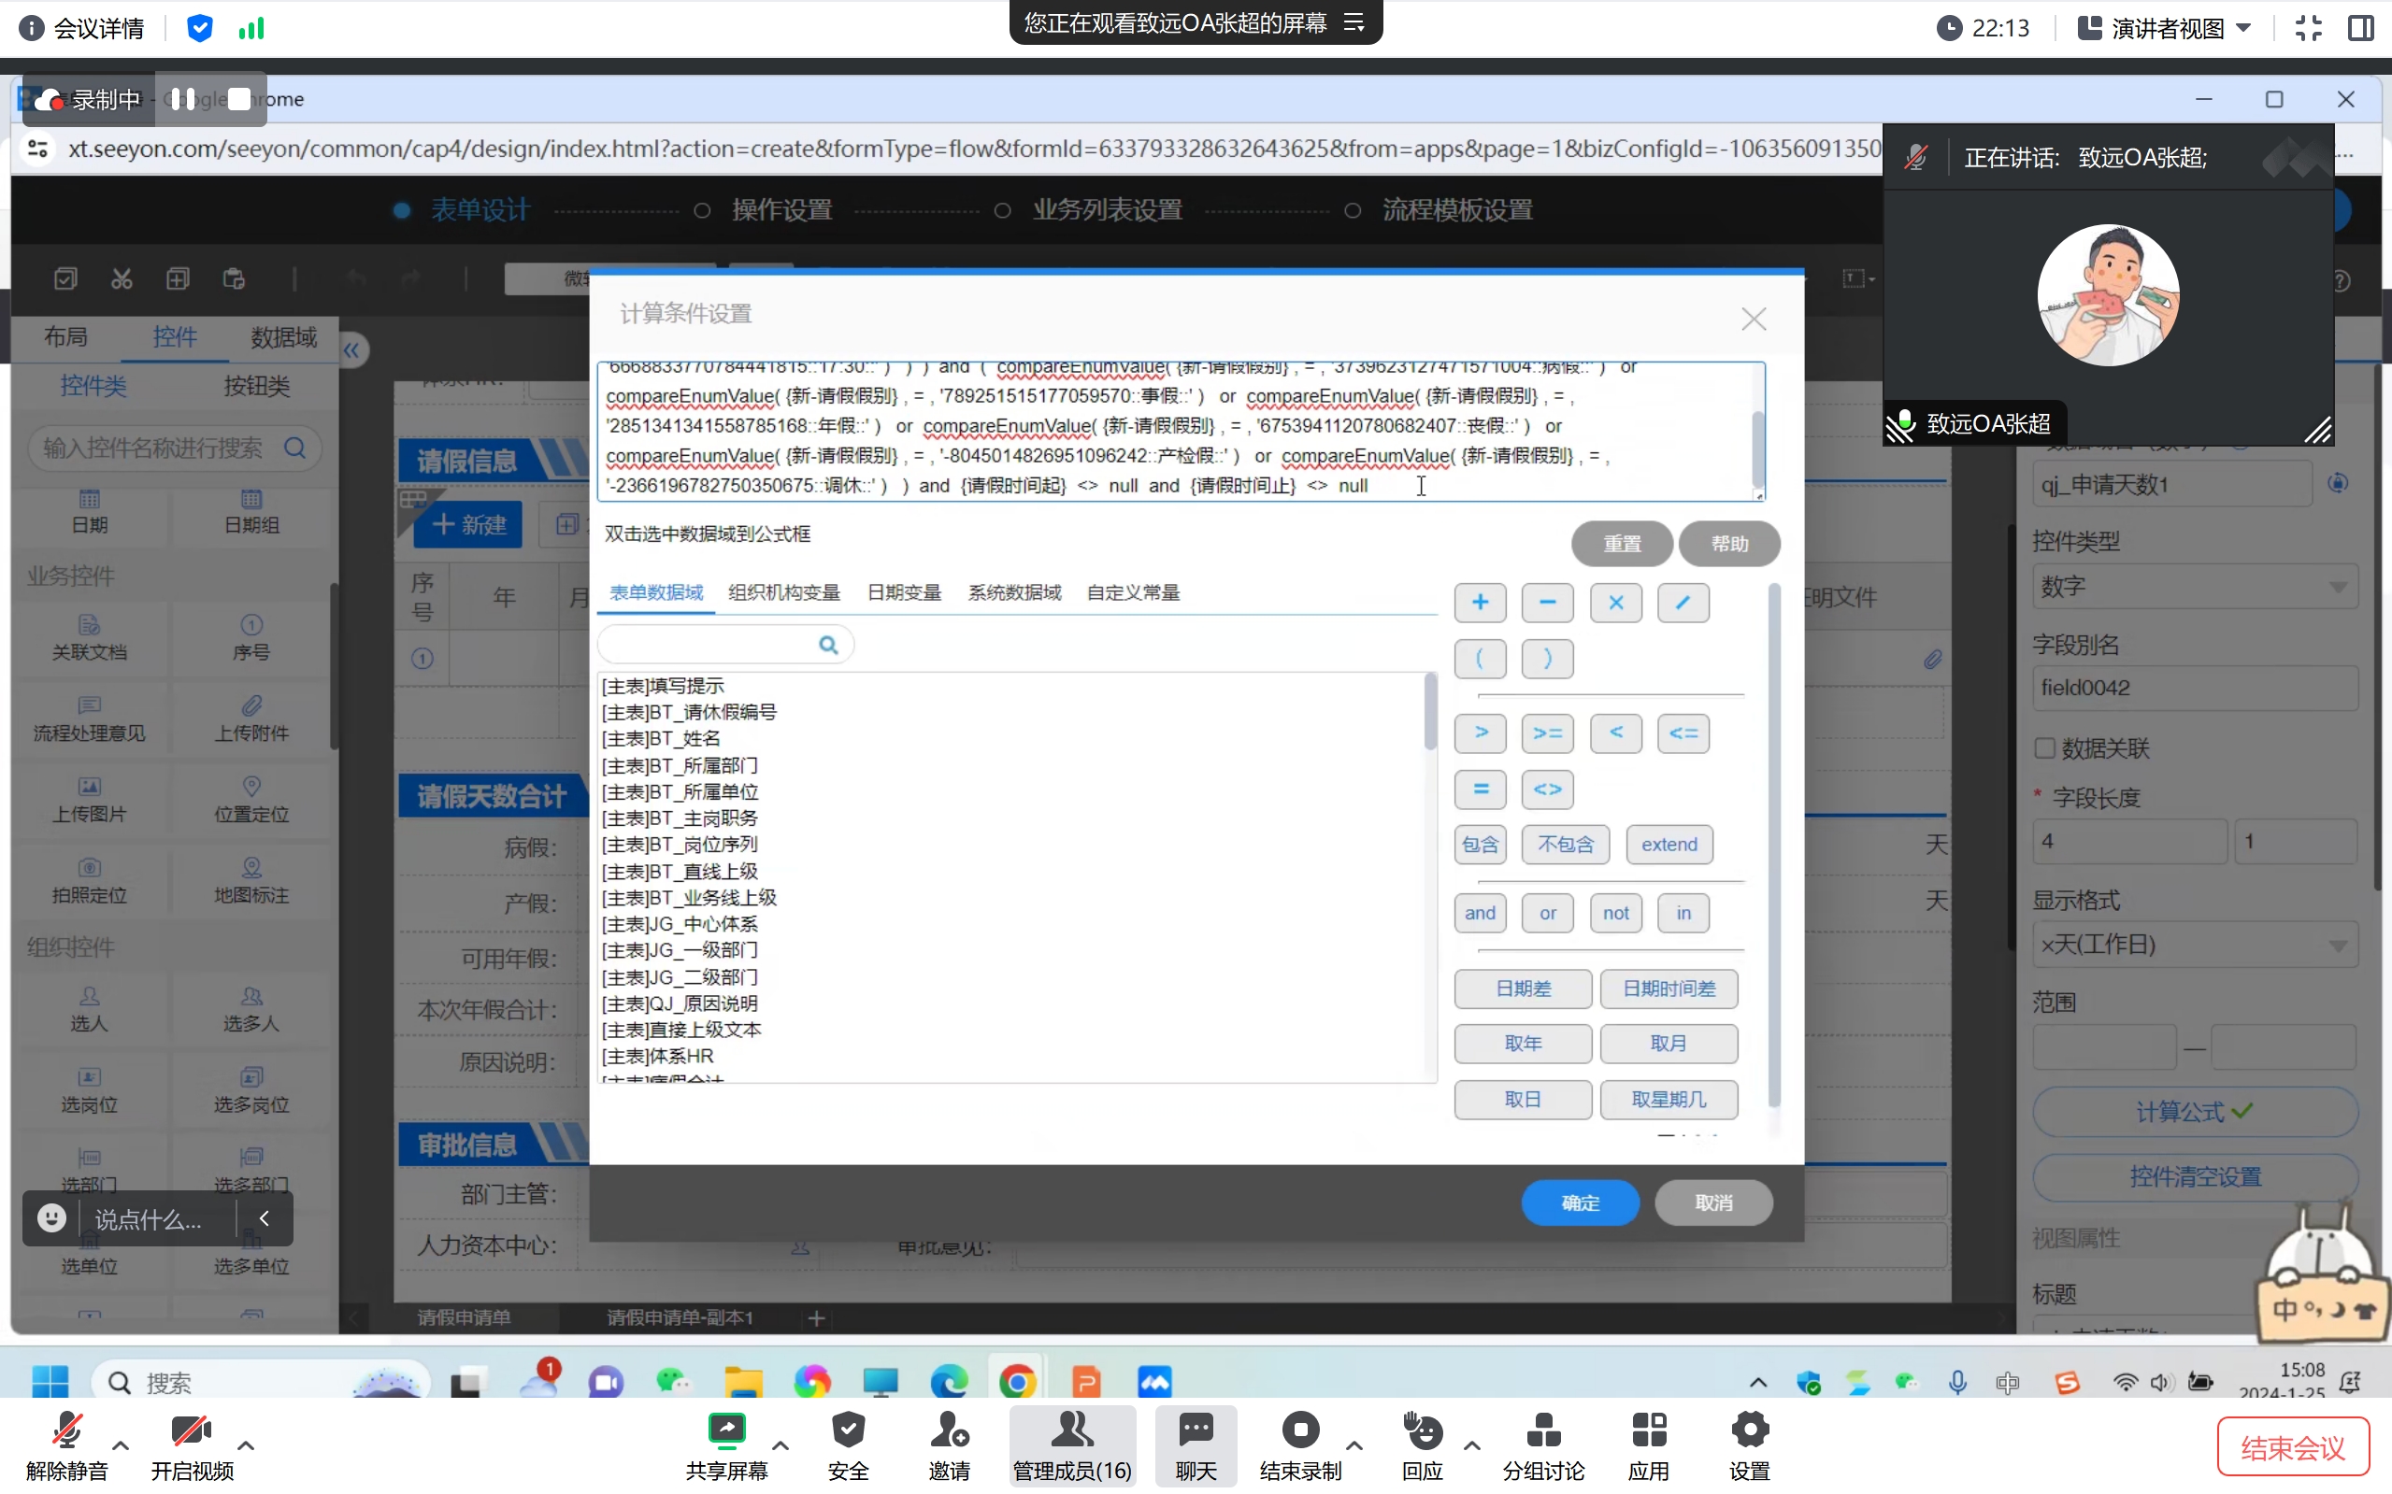This screenshot has height=1494, width=2392.
Task: Click the blue 确定 confirm button
Action: point(1580,1202)
